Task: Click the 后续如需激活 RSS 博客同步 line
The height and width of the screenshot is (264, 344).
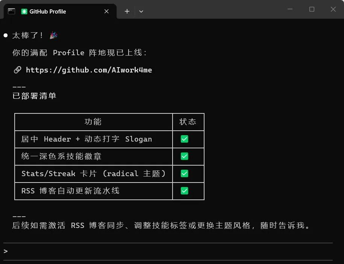Action: pyautogui.click(x=161, y=225)
